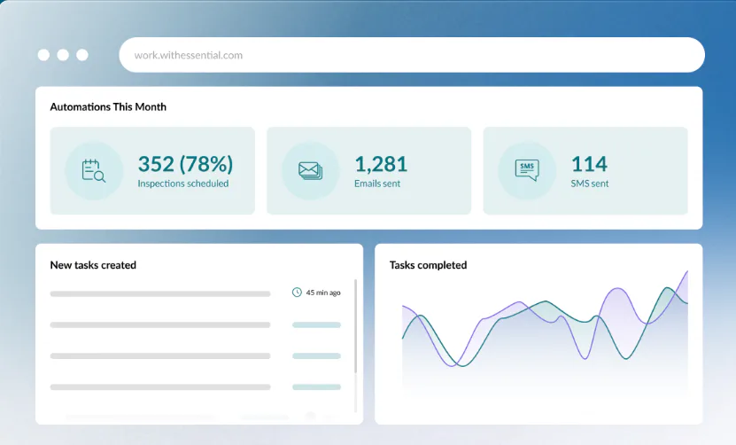Click the Automations This Month heading
The image size is (736, 445).
(108, 106)
